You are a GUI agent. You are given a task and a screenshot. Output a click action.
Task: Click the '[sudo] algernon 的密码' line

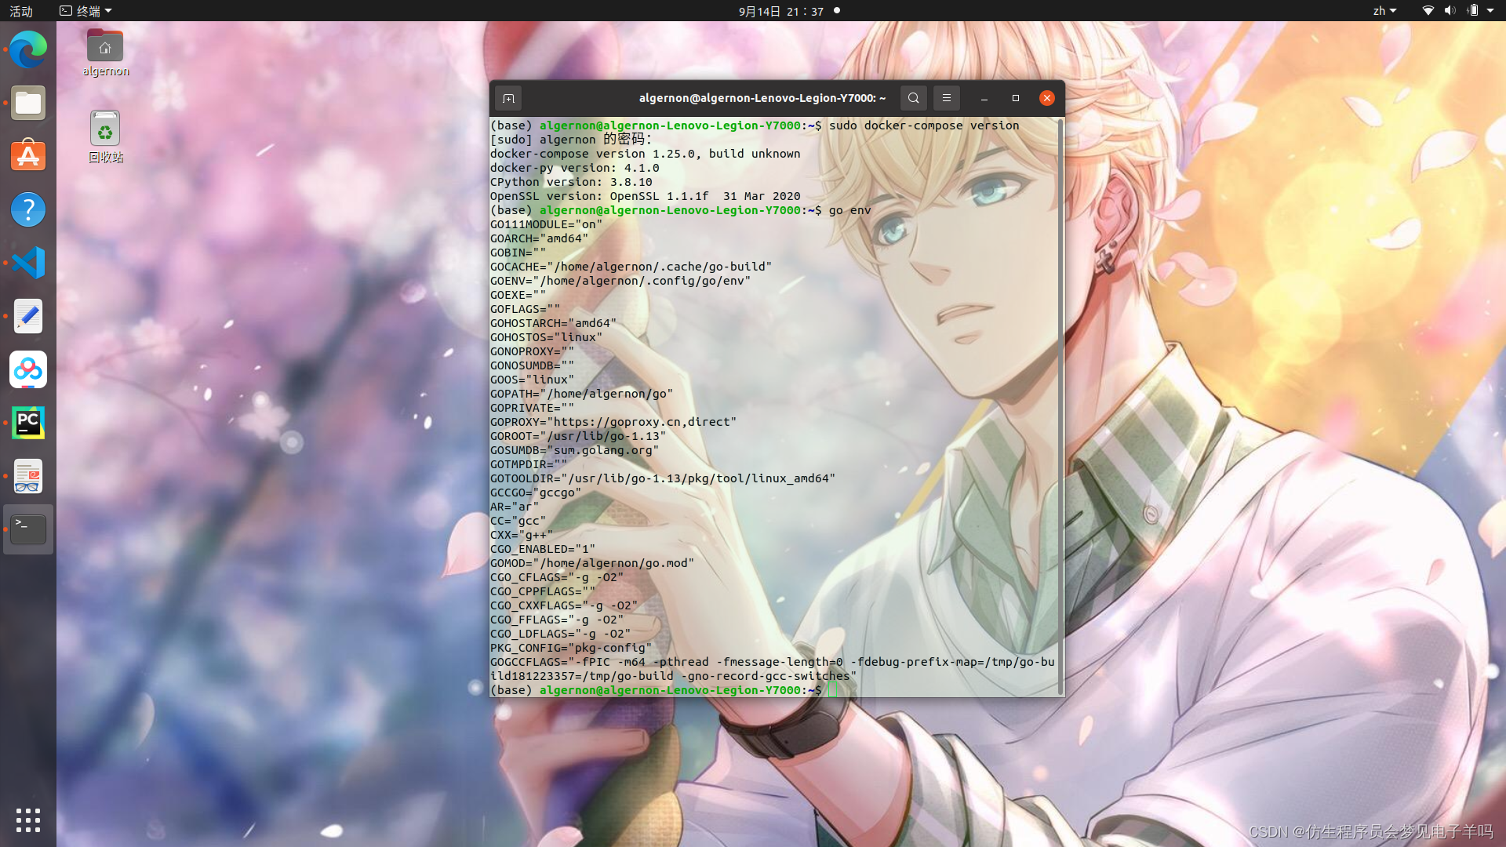[x=571, y=140]
